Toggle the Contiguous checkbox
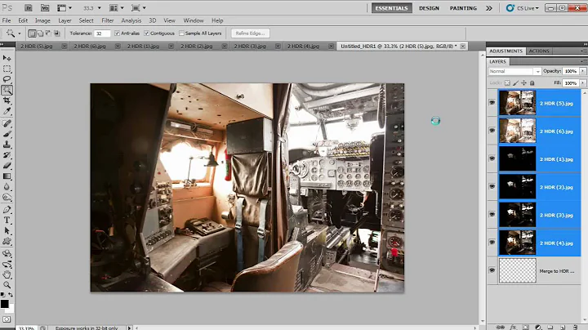 [x=147, y=33]
